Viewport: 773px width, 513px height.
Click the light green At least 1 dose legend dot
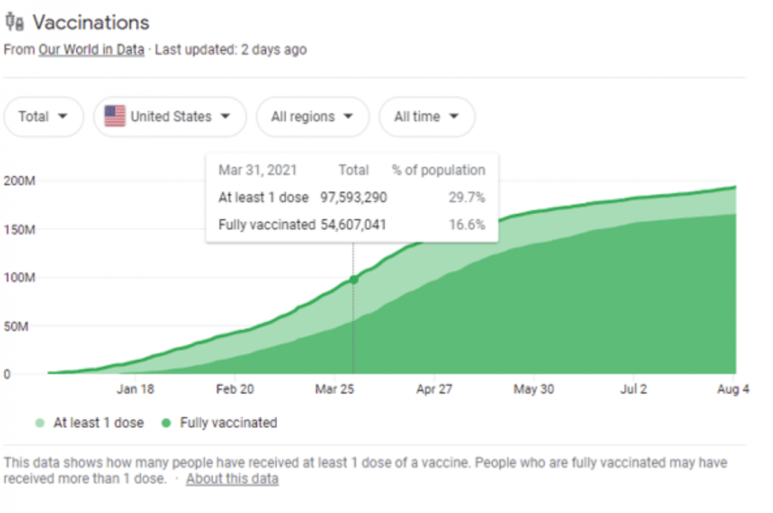(40, 423)
